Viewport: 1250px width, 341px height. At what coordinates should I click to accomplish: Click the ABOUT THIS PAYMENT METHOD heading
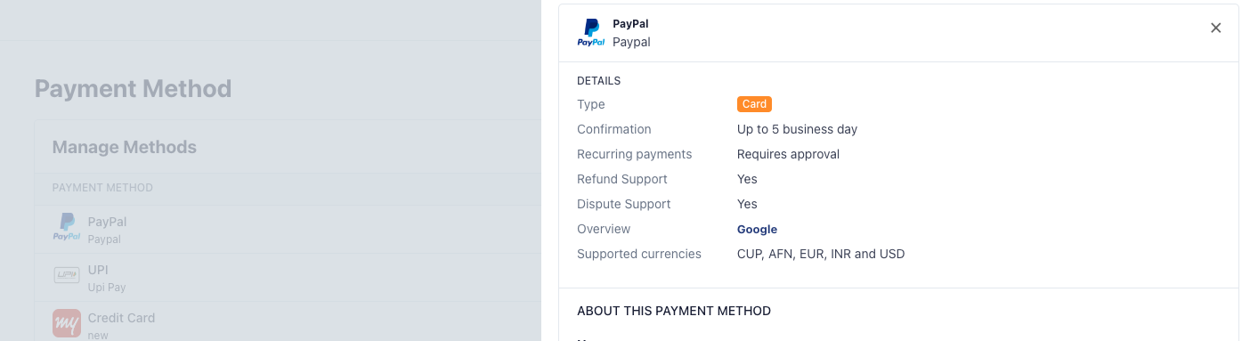click(x=674, y=311)
